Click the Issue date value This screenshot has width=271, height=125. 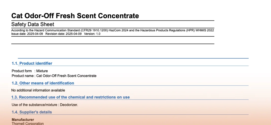[35, 34]
